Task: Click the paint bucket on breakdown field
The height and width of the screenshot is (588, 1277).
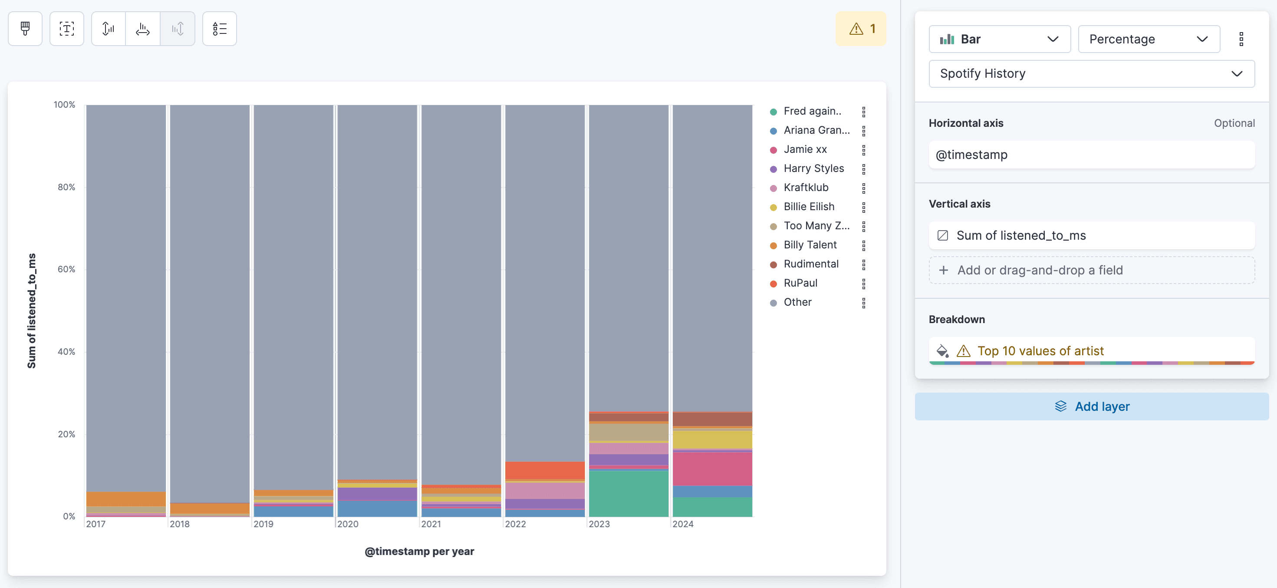Action: [942, 351]
